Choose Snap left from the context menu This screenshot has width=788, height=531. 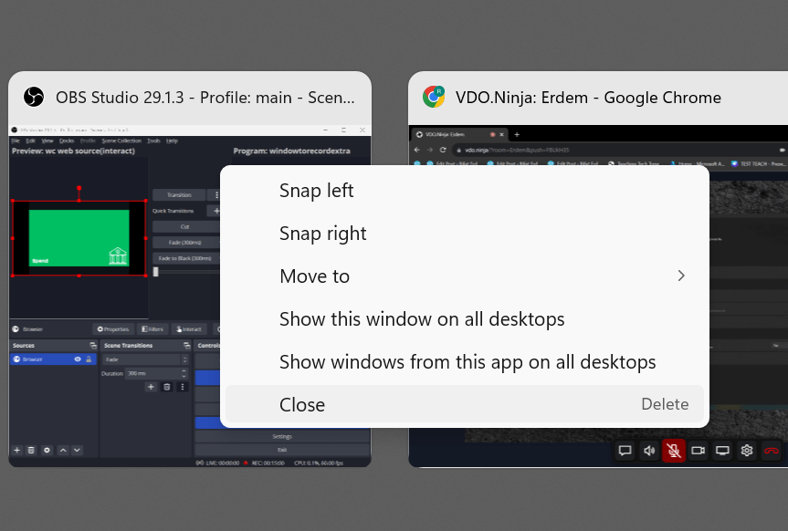tap(465, 191)
